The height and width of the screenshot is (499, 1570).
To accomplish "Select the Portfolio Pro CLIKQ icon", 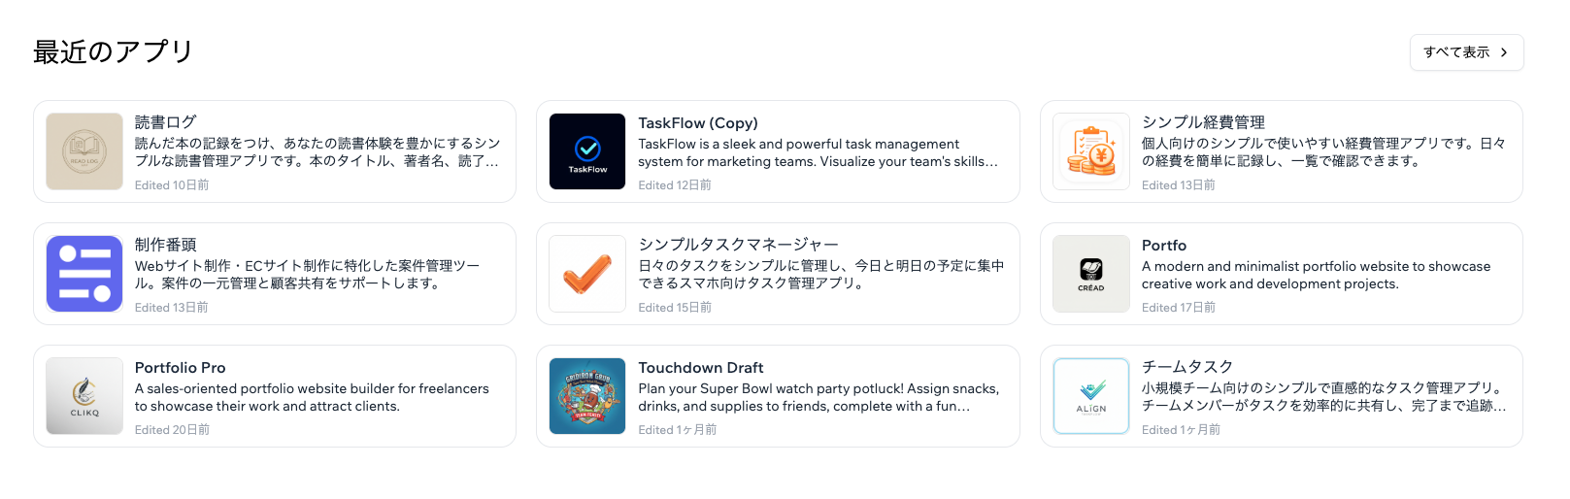I will pos(84,396).
